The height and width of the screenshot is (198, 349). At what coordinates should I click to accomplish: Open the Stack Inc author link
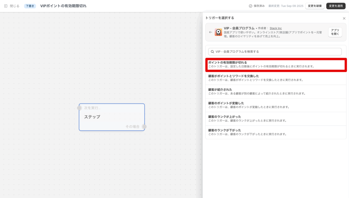(x=276, y=28)
